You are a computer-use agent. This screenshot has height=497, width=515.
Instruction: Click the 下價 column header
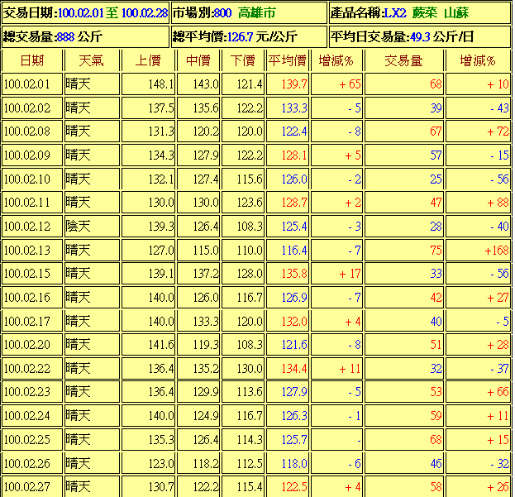click(243, 60)
